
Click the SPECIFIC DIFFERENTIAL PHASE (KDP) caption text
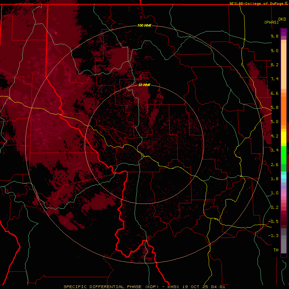pos(111,287)
